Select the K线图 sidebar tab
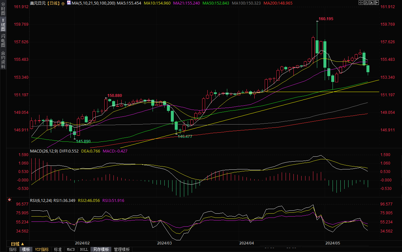402x252 pixels. point(3,24)
